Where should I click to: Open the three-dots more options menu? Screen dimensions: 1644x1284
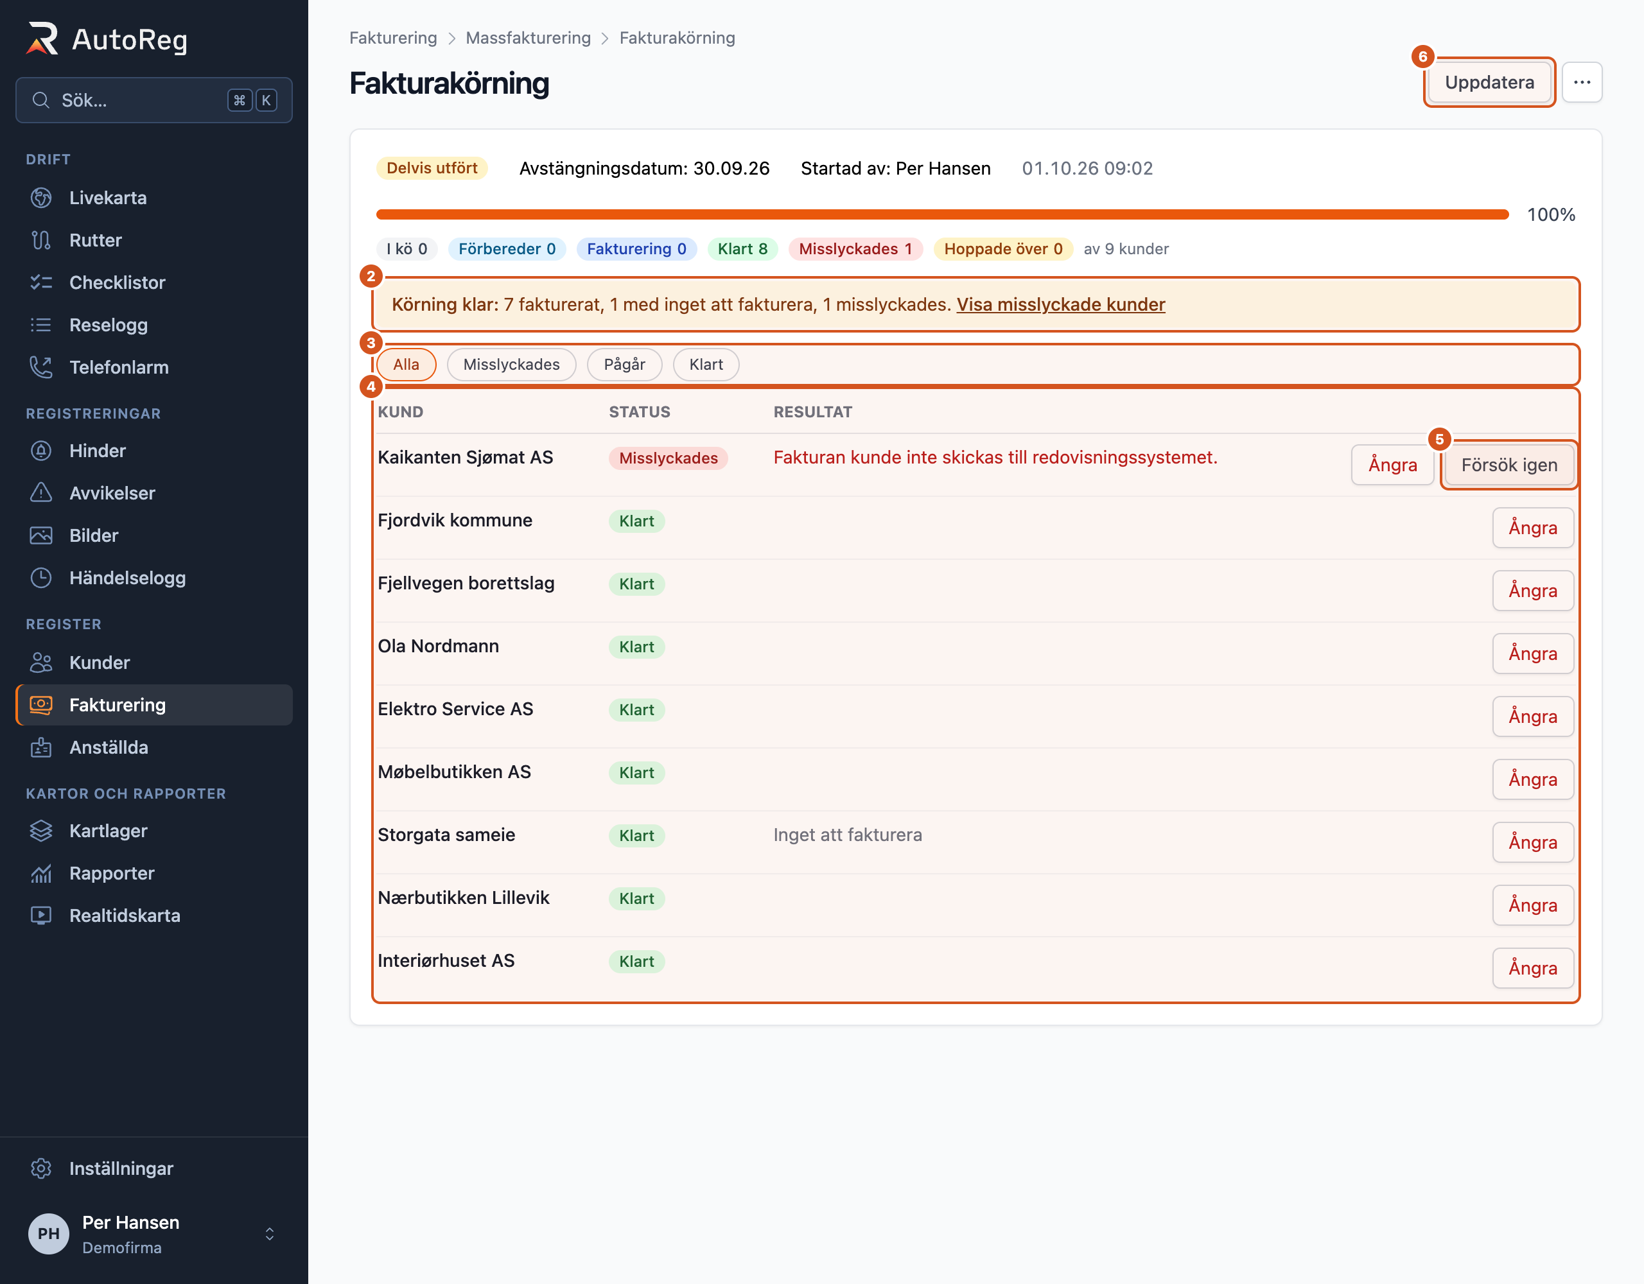pyautogui.click(x=1582, y=82)
